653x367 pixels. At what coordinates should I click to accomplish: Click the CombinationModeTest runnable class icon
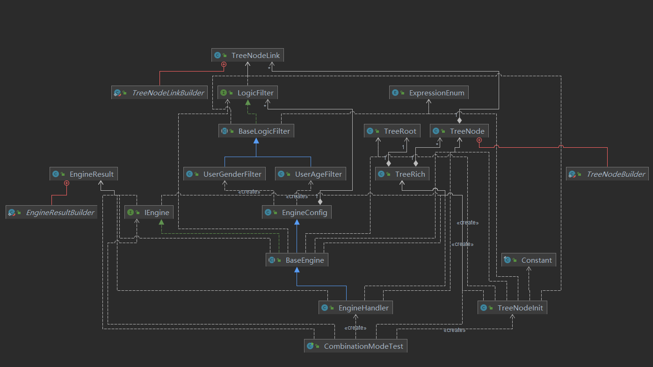[x=310, y=346]
